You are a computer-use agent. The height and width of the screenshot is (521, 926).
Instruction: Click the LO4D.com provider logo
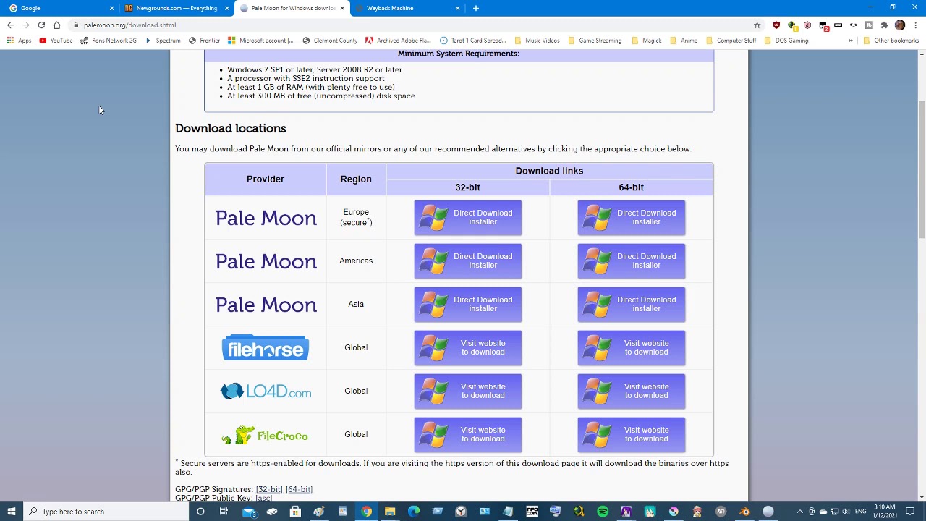pyautogui.click(x=266, y=391)
